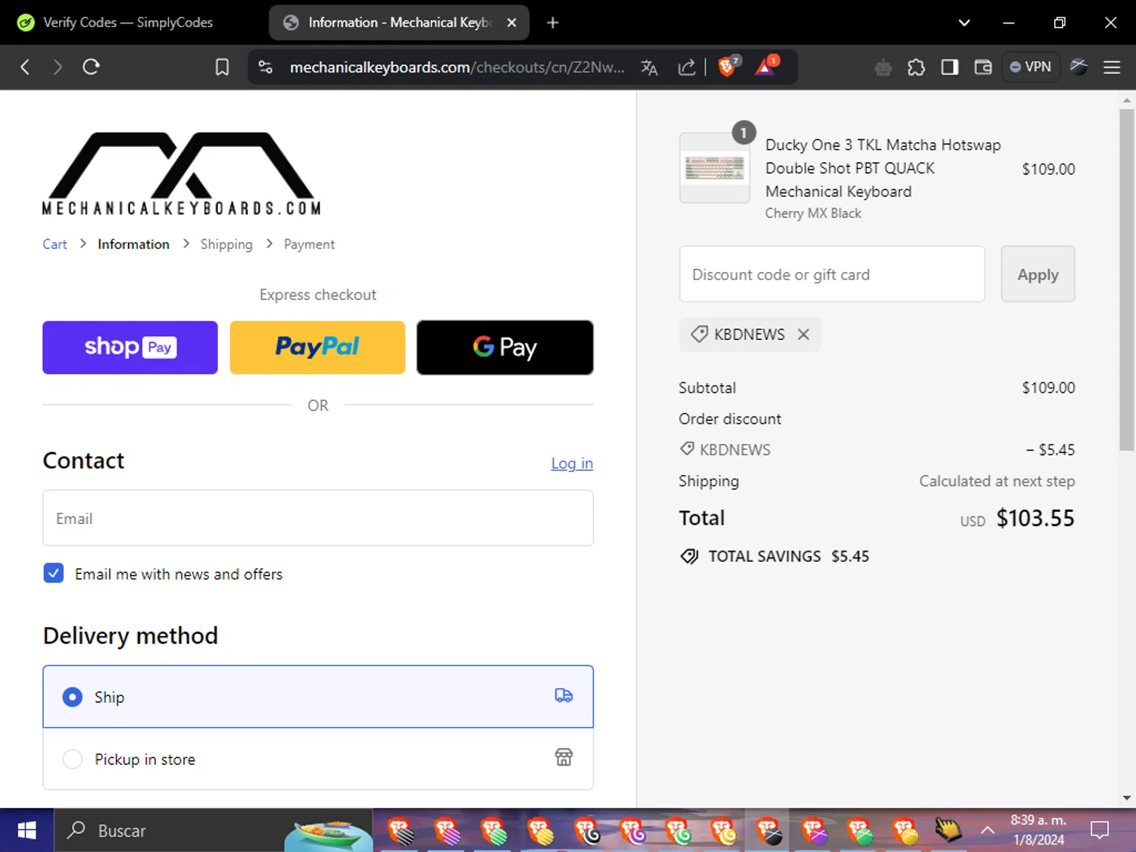Click the truck icon in Ship row
1136x852 pixels.
coord(563,696)
